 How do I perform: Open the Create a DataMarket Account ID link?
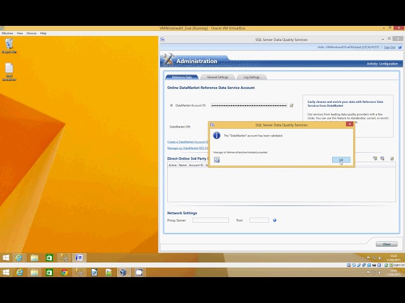(187, 142)
